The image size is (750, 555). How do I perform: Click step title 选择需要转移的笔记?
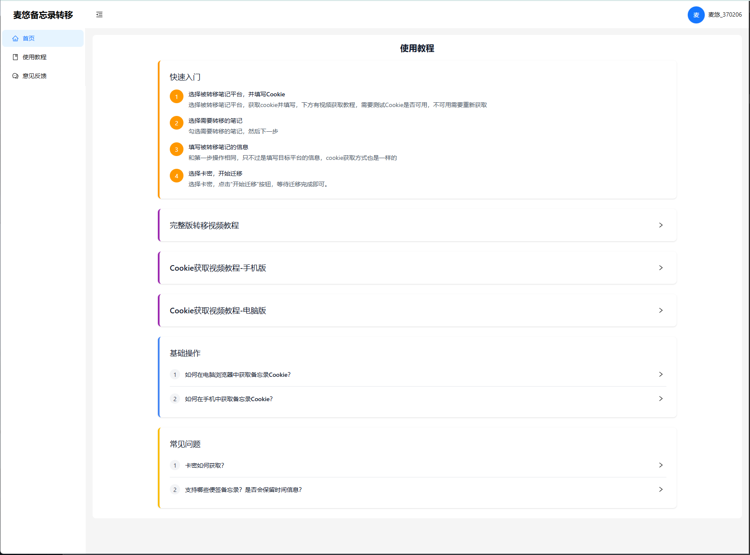[215, 121]
